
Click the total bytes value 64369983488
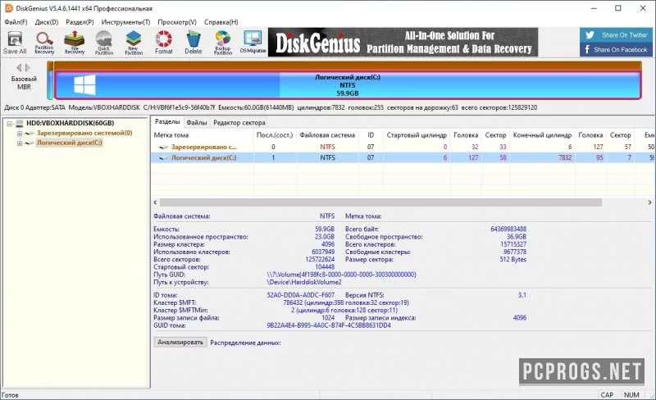point(508,229)
